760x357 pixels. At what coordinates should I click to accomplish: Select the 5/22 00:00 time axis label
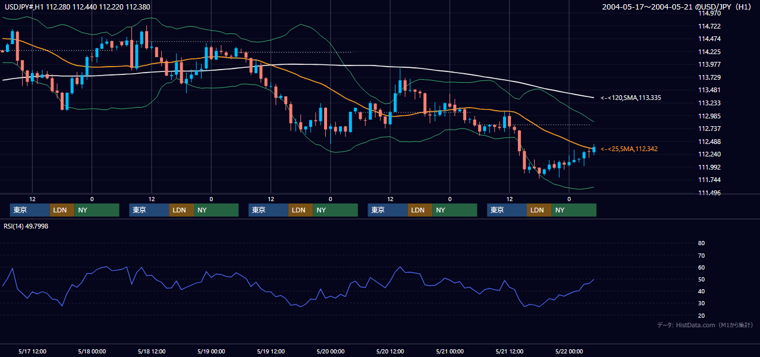[x=569, y=351]
